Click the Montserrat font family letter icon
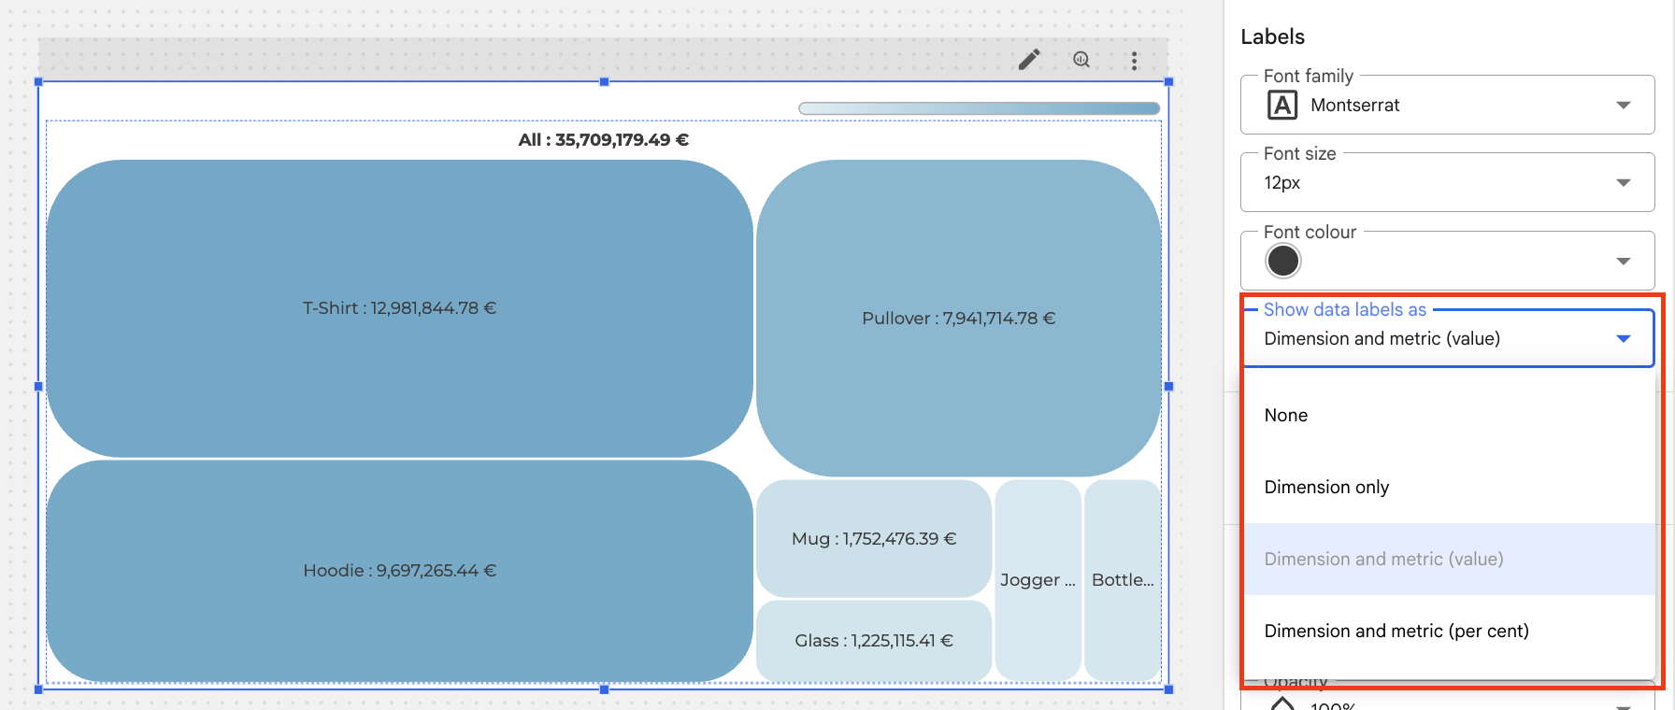 pos(1281,106)
